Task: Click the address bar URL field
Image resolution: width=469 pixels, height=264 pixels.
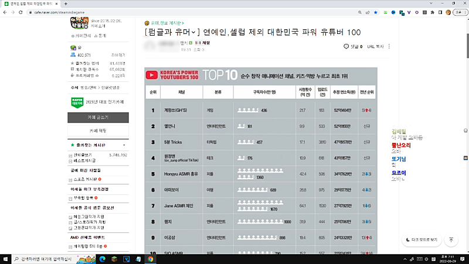Action: [x=192, y=12]
